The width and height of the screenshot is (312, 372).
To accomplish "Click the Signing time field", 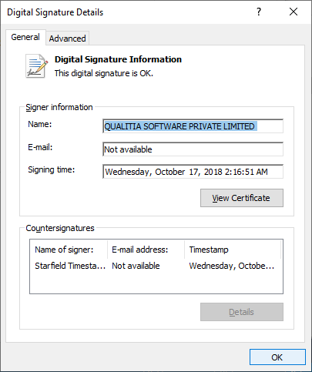I will [193, 172].
